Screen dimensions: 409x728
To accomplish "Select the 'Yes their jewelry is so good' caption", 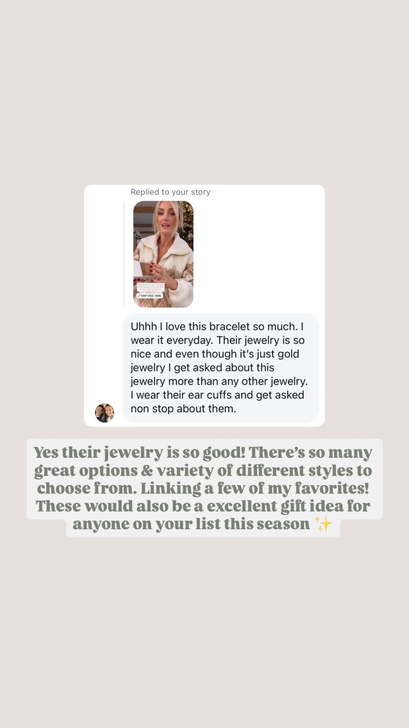I will click(204, 488).
